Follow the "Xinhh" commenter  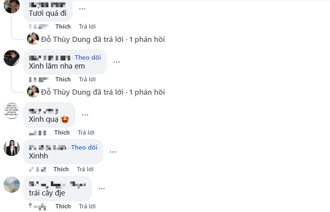click(x=84, y=148)
